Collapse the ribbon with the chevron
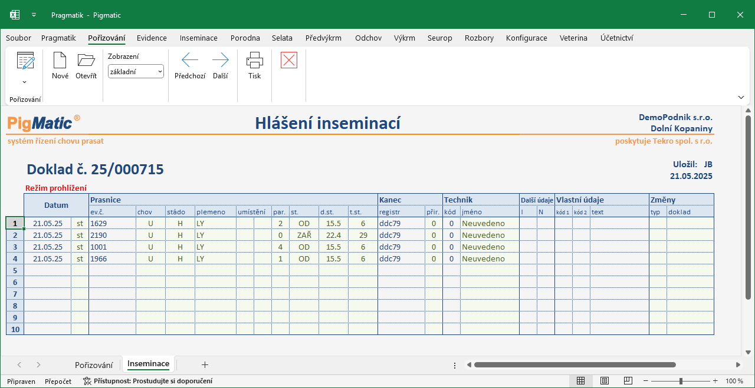The image size is (755, 388). point(741,97)
